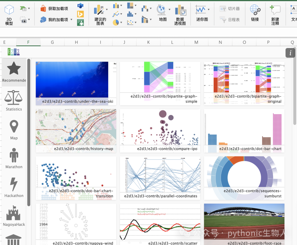The image size is (297, 245).
Task: Expand the 我的加载项 dropdown
Action: pos(71,20)
